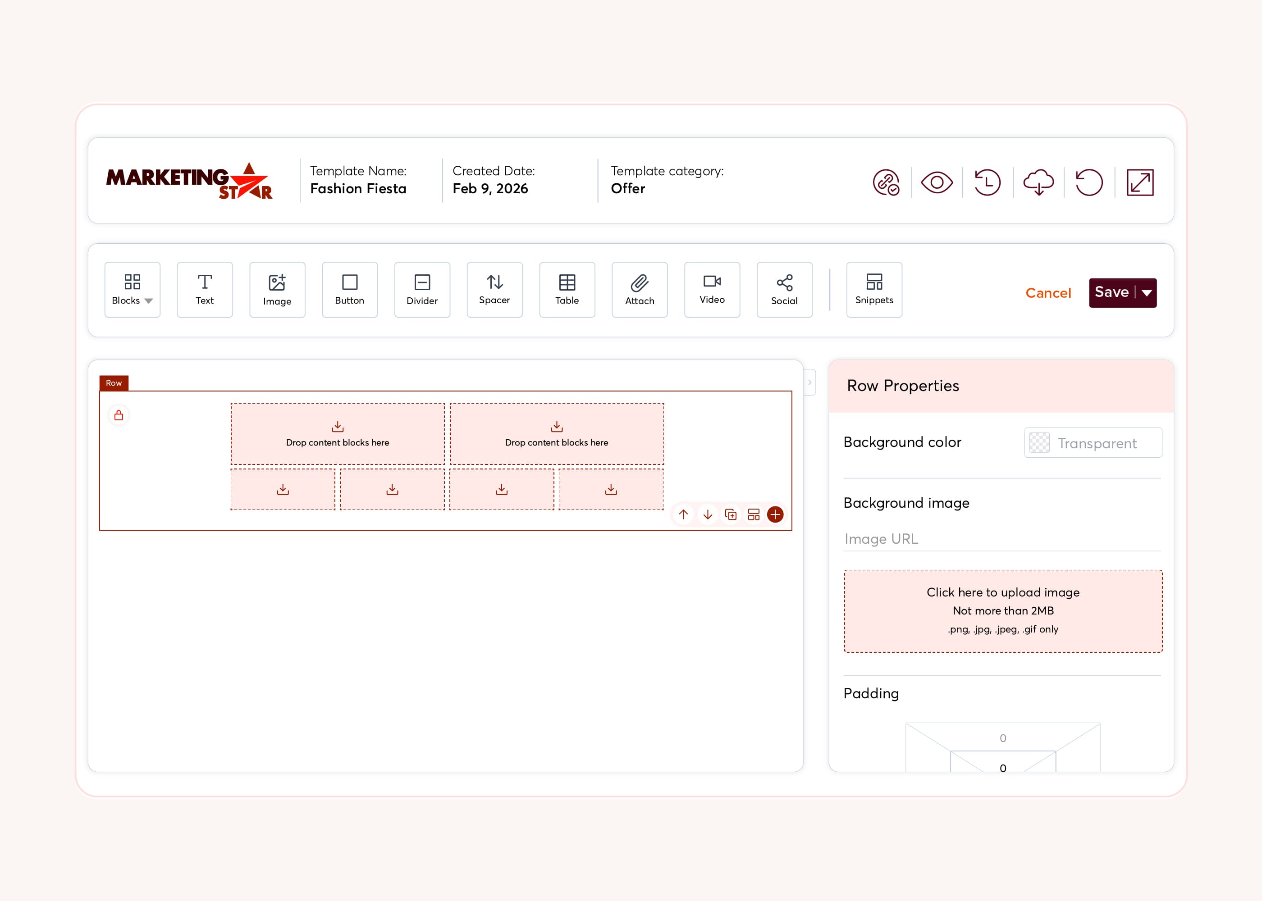Click fourth small drop cell in bottom row
Viewport: 1262px width, 901px height.
(x=611, y=489)
